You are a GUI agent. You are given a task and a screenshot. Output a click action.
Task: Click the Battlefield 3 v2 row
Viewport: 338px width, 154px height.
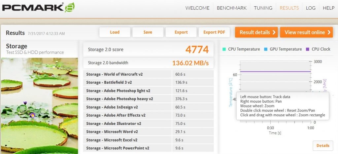[x=148, y=82]
